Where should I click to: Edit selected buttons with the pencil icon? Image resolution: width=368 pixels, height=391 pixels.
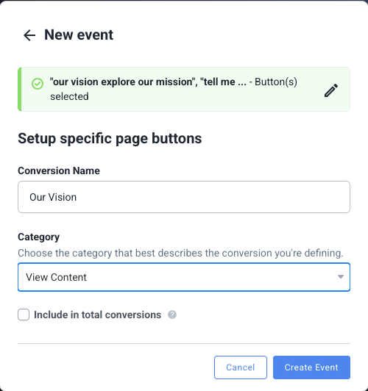(x=331, y=90)
